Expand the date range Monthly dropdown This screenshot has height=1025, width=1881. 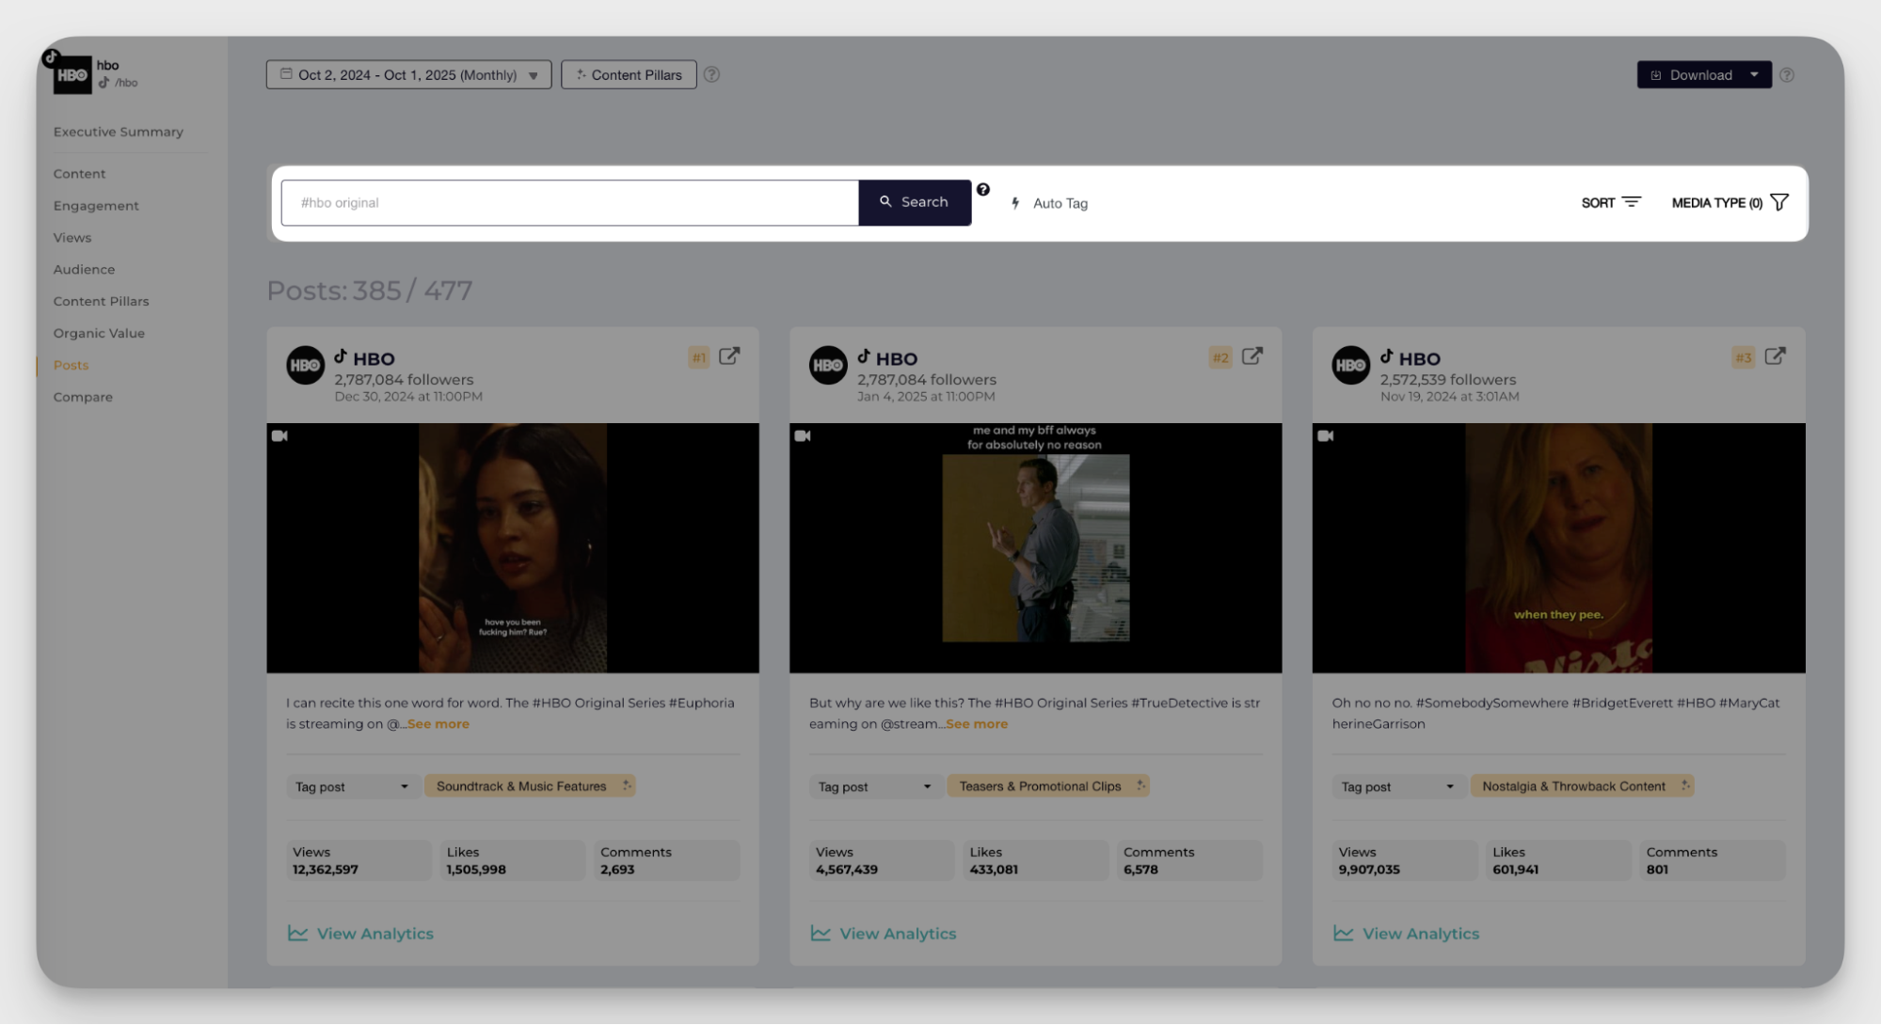coord(533,75)
